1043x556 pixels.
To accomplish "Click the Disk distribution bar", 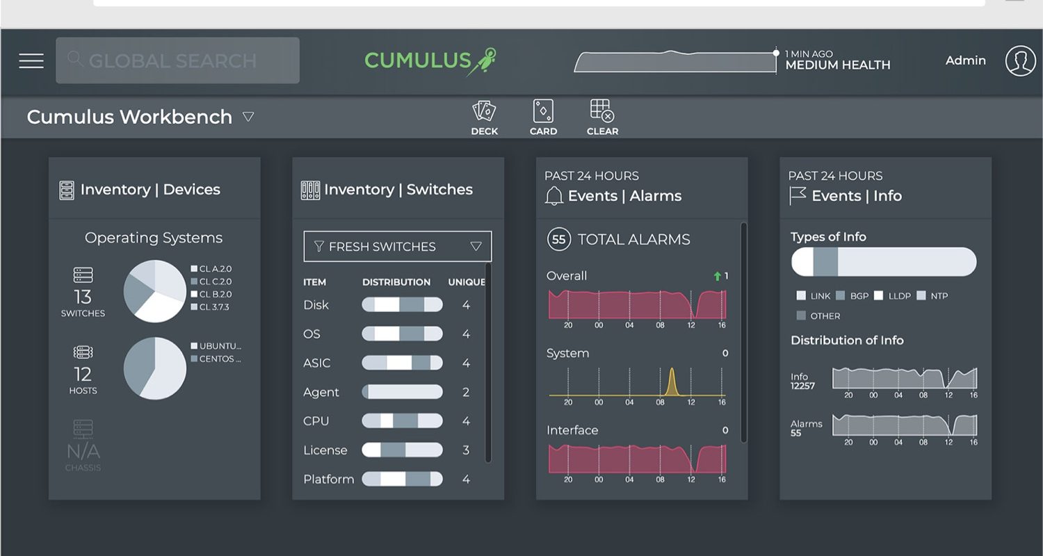I will pyautogui.click(x=403, y=304).
